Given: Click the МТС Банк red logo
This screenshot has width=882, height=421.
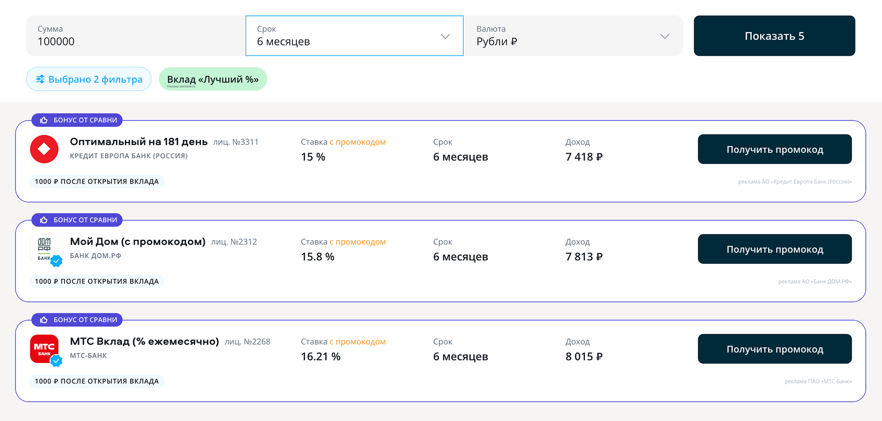Looking at the screenshot, I should click(x=44, y=349).
